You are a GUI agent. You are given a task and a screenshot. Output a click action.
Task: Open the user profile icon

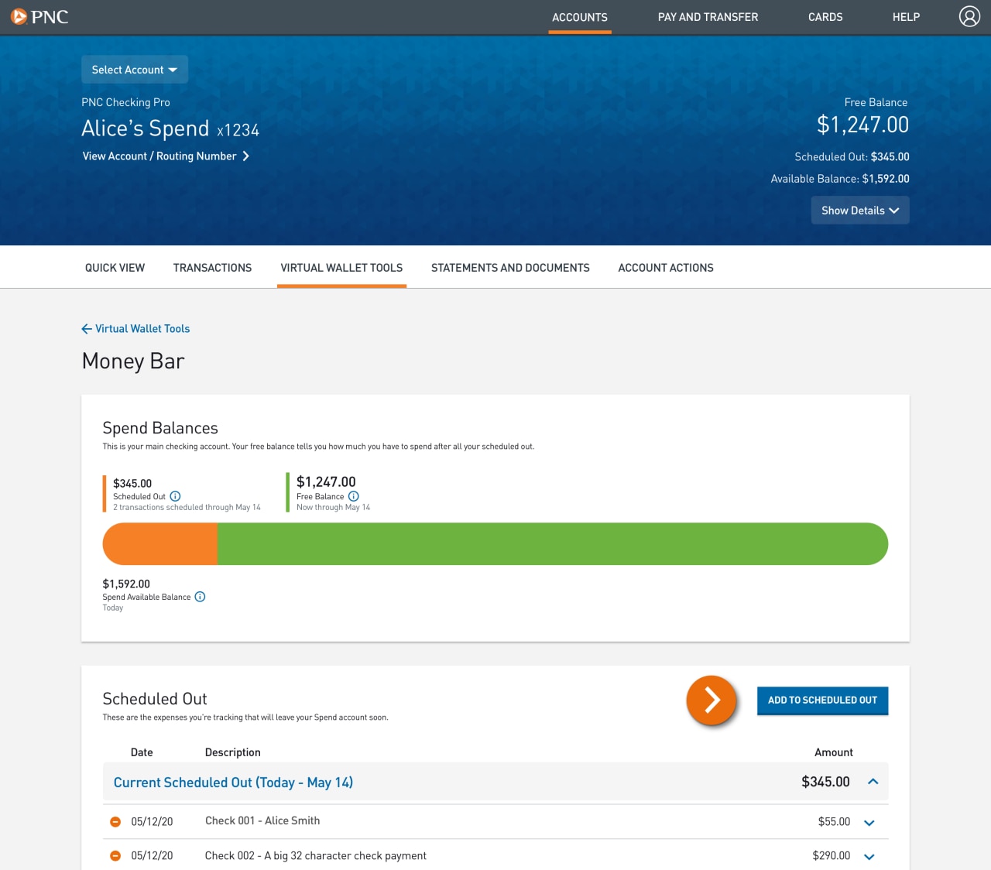pyautogui.click(x=969, y=15)
